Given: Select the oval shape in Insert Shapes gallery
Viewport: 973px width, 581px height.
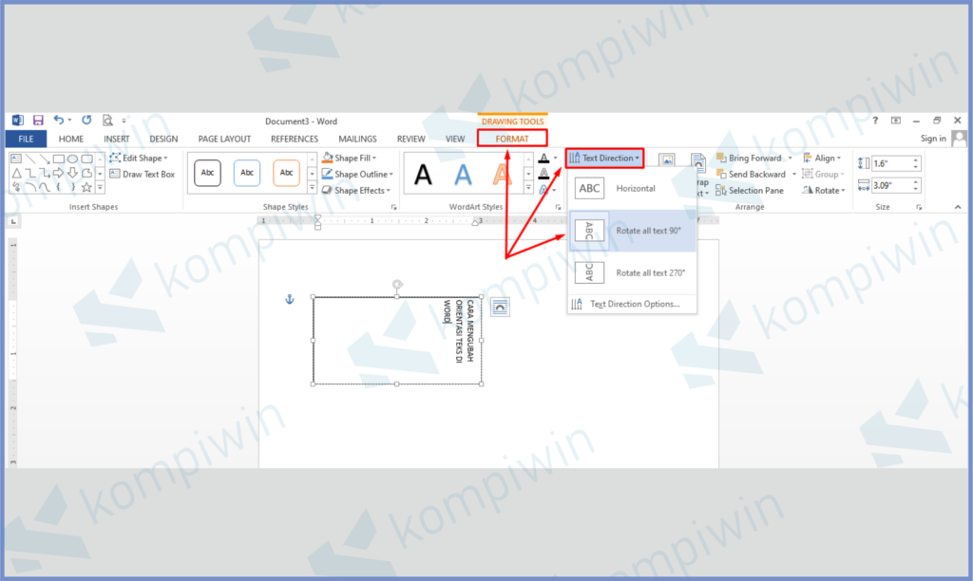Looking at the screenshot, I should (72, 159).
